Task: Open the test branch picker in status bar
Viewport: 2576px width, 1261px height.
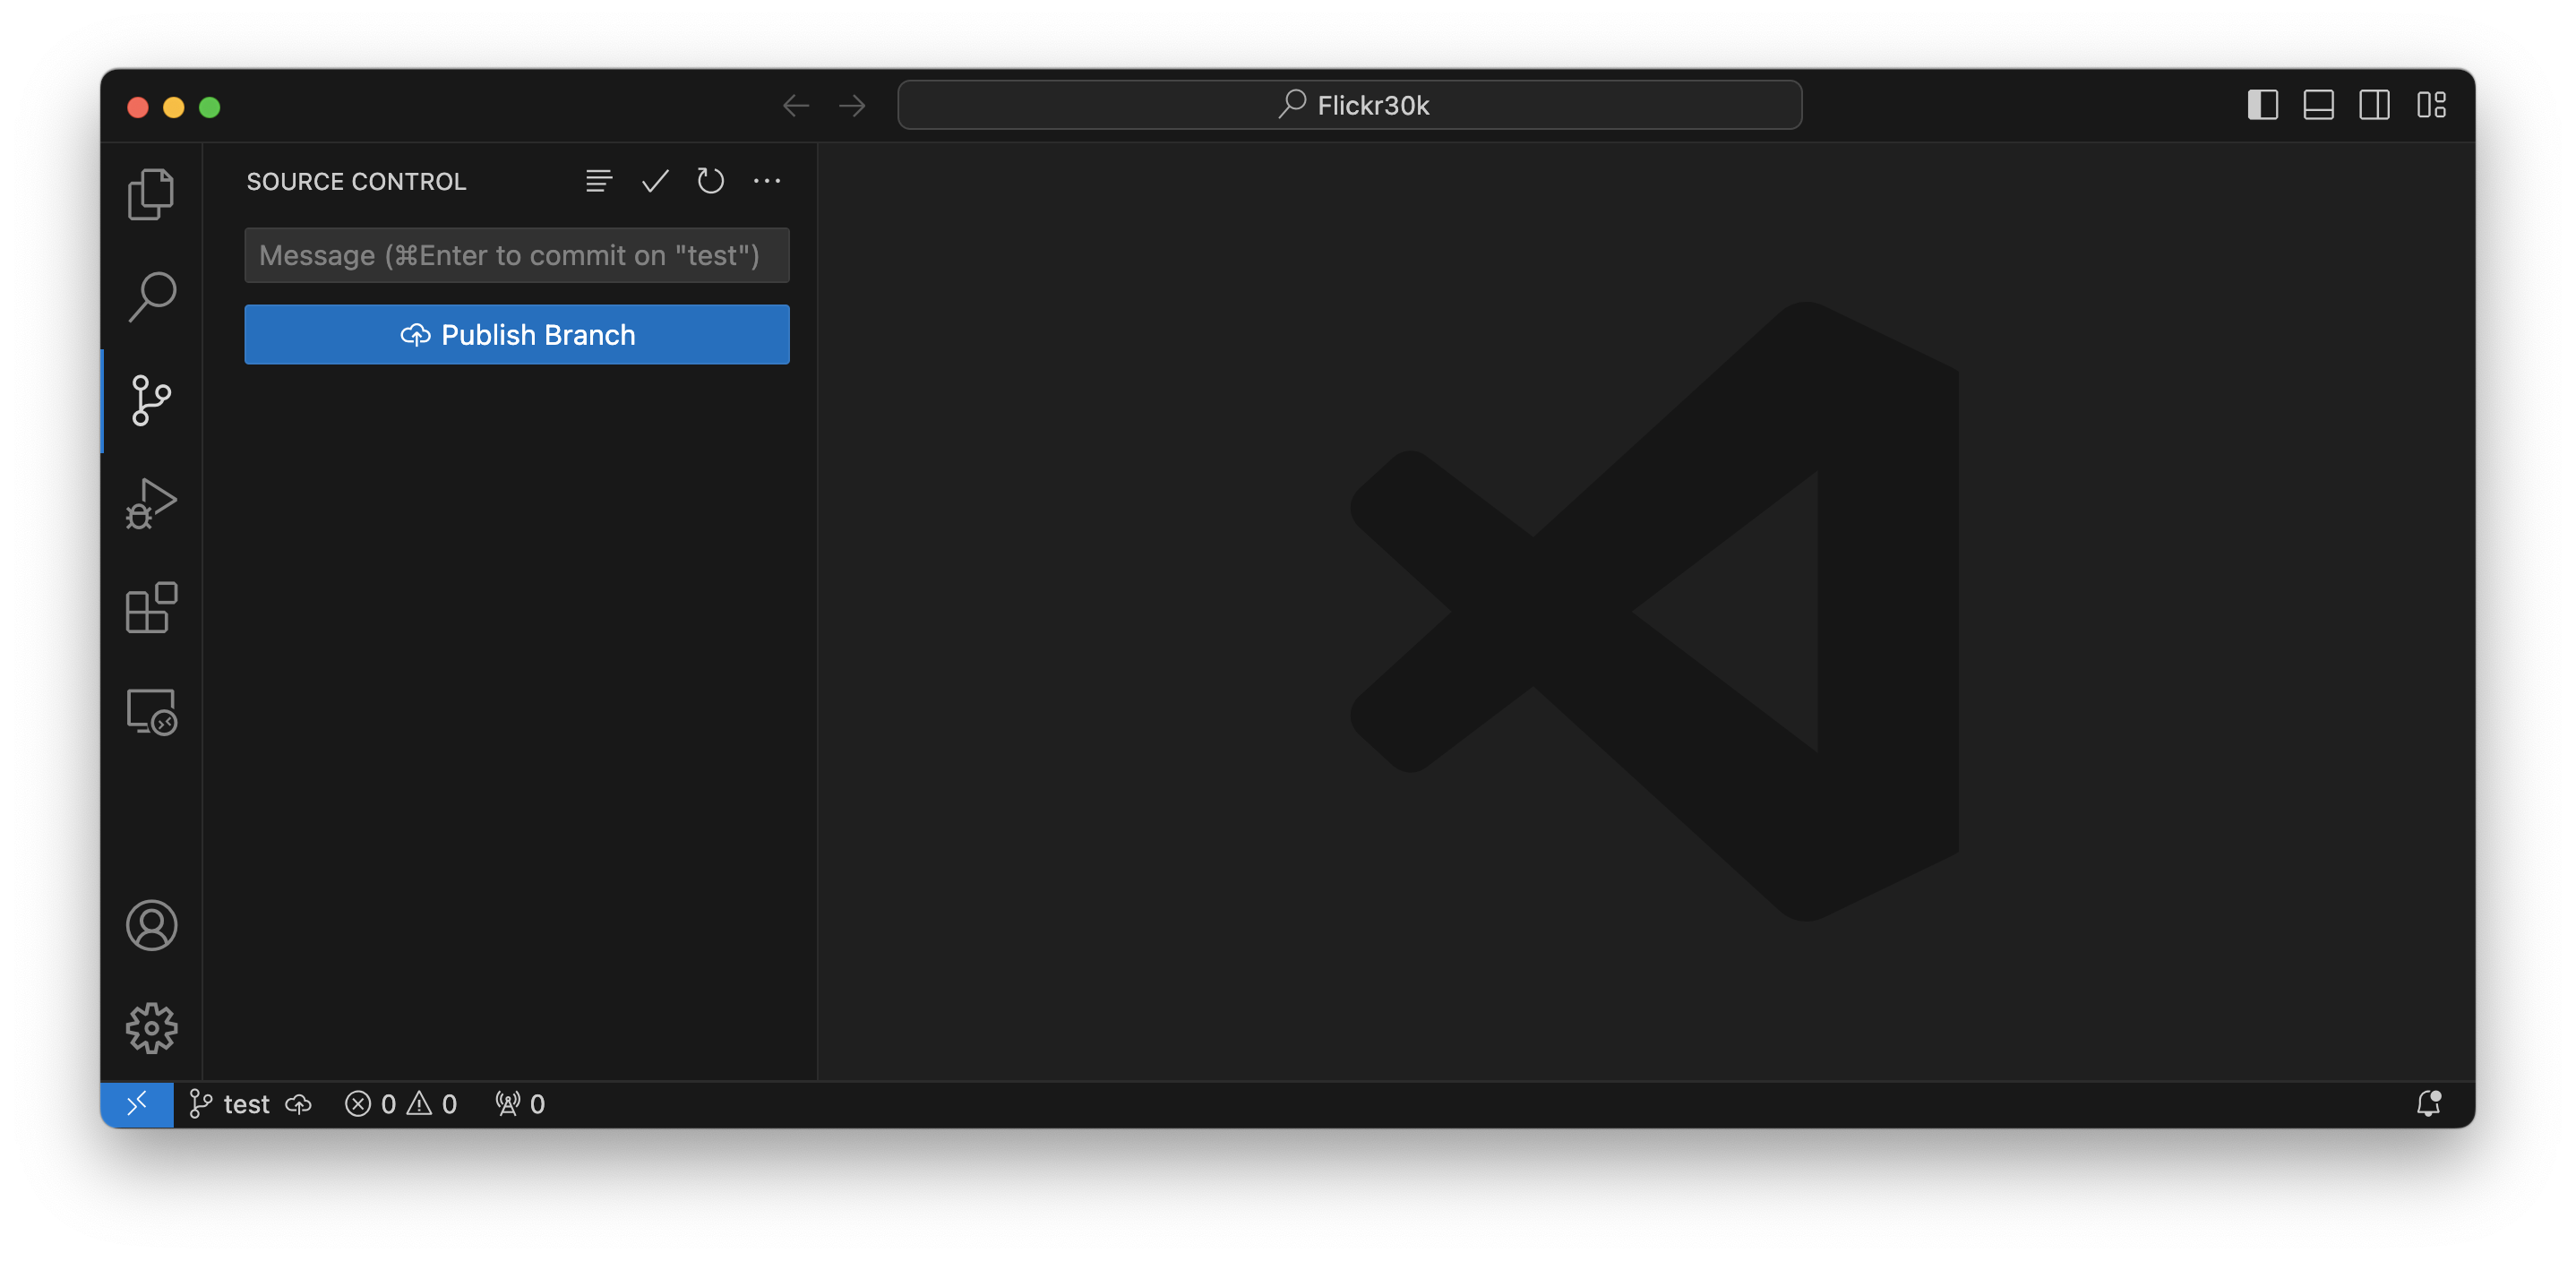Action: [232, 1104]
